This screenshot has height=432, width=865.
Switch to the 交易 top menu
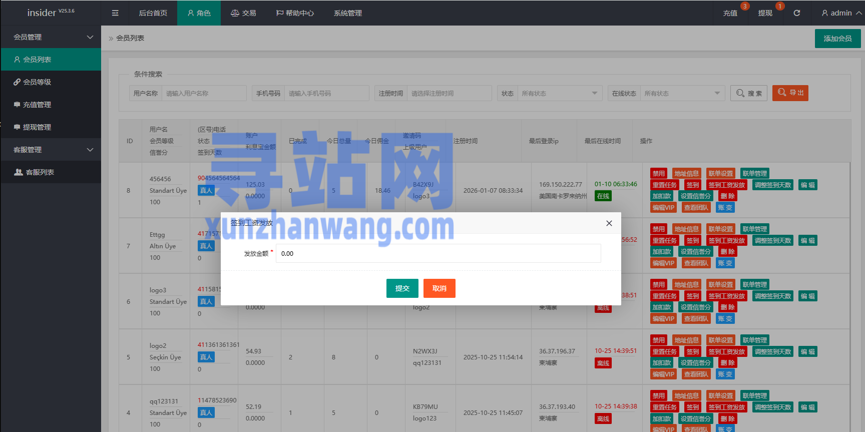[x=243, y=13]
